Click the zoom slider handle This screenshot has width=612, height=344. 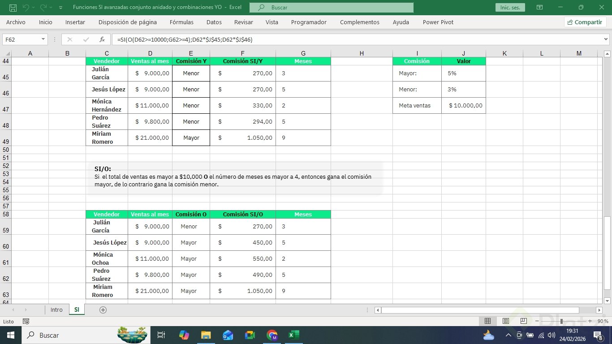(561, 321)
